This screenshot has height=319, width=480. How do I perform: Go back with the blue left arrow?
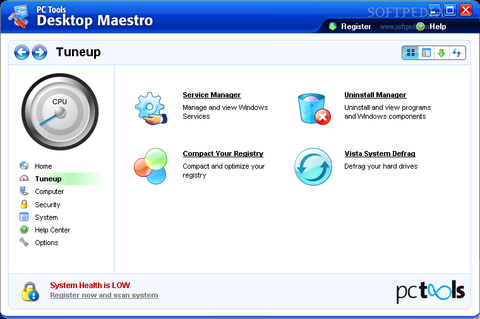click(21, 52)
